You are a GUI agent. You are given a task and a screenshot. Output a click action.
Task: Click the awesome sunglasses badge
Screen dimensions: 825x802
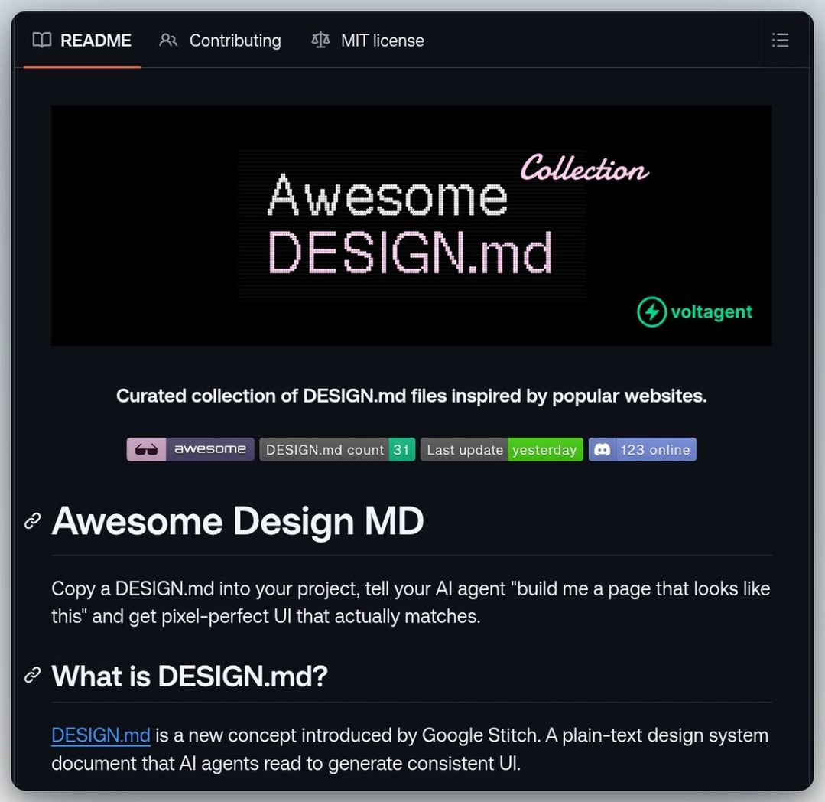190,449
